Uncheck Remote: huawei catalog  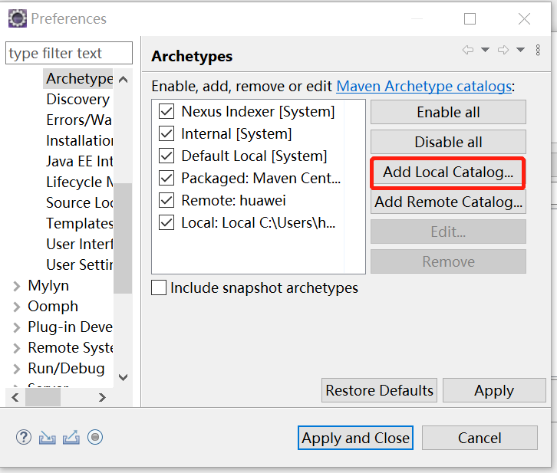click(x=166, y=201)
